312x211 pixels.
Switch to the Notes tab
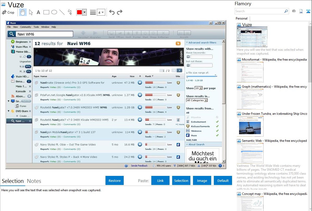pyautogui.click(x=34, y=181)
